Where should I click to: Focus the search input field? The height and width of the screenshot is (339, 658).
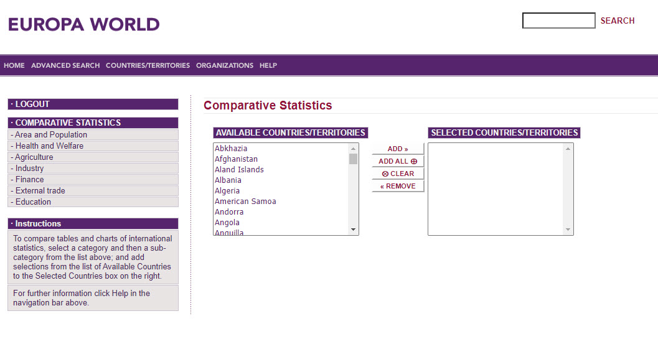tap(558, 21)
